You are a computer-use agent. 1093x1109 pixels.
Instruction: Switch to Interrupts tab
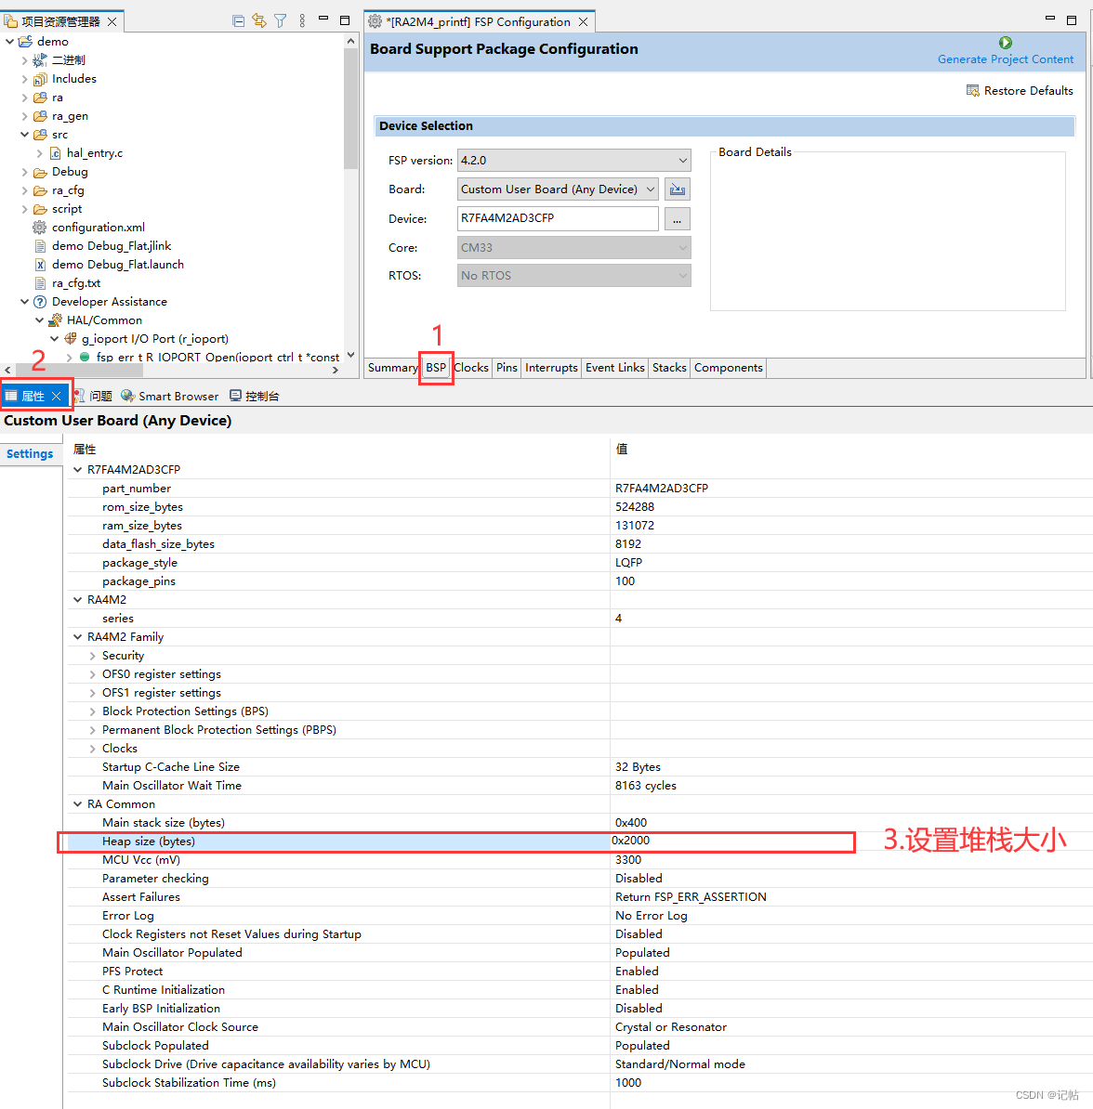[x=551, y=368]
